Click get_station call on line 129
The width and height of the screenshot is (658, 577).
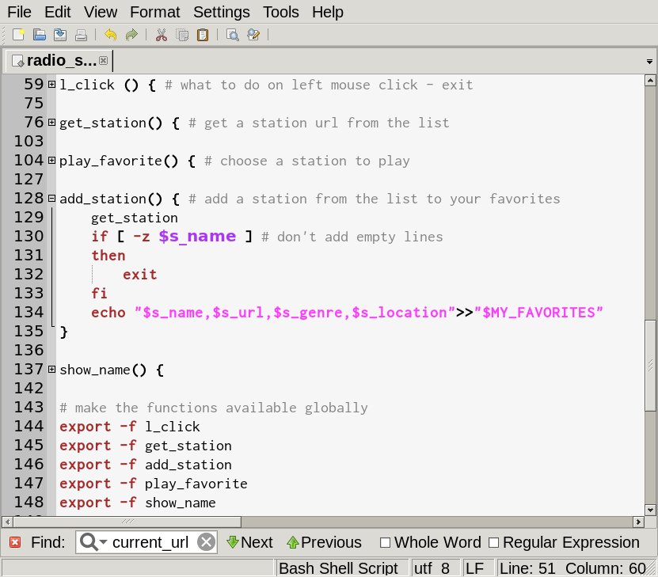click(135, 218)
